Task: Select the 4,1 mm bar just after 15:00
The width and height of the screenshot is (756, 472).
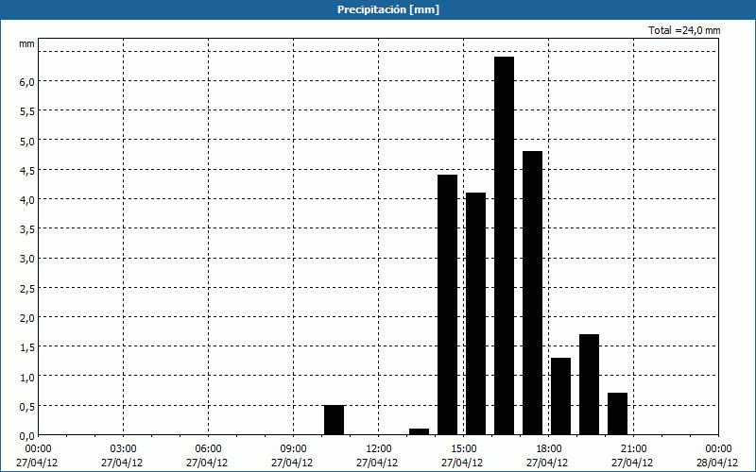Action: (x=476, y=313)
